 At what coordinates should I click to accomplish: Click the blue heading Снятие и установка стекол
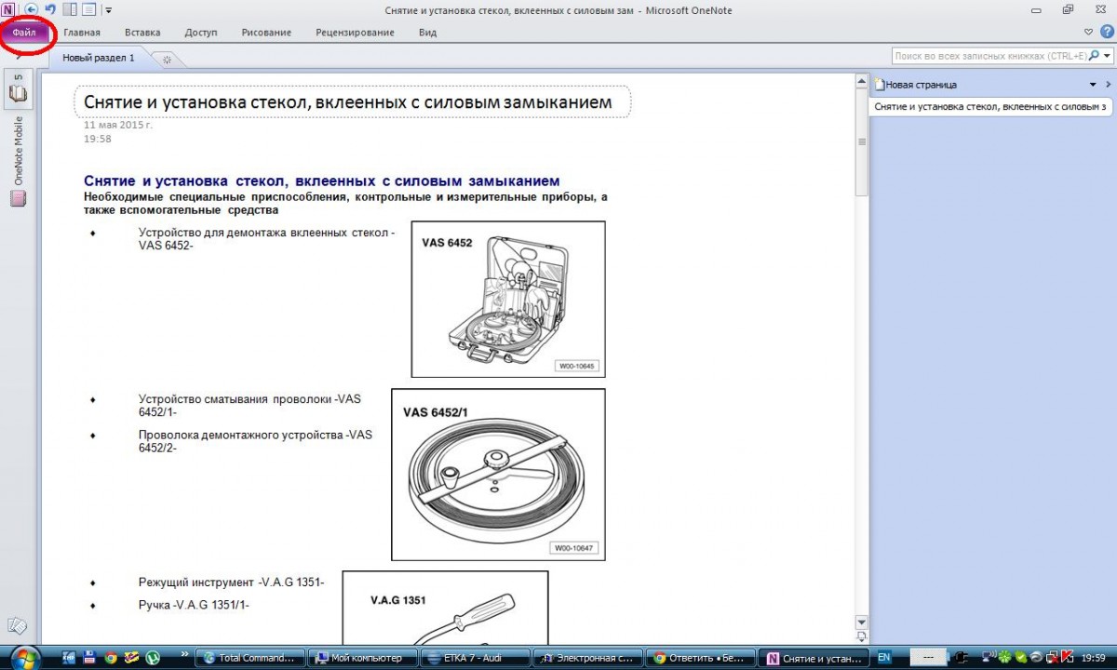(322, 181)
